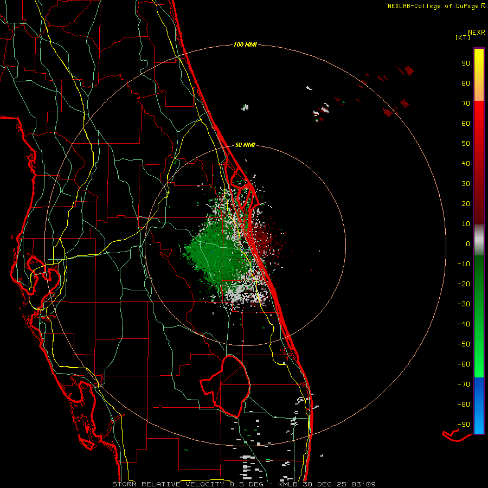The width and height of the screenshot is (488, 488).
Task: Select the 30 value on the velocity scale
Action: click(466, 184)
